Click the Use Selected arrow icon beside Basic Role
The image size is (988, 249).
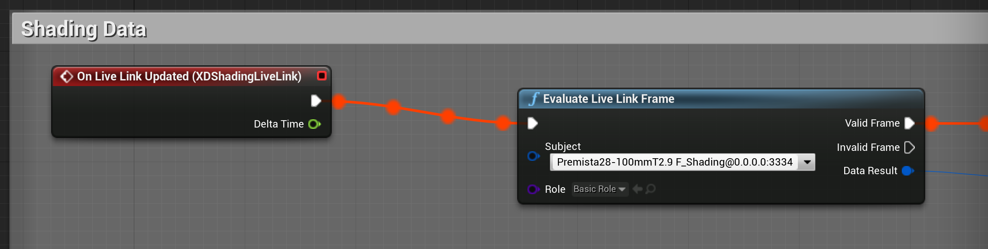coord(637,189)
